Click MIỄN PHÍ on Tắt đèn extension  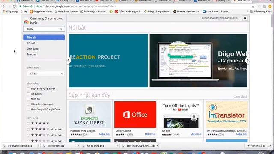point(196,134)
